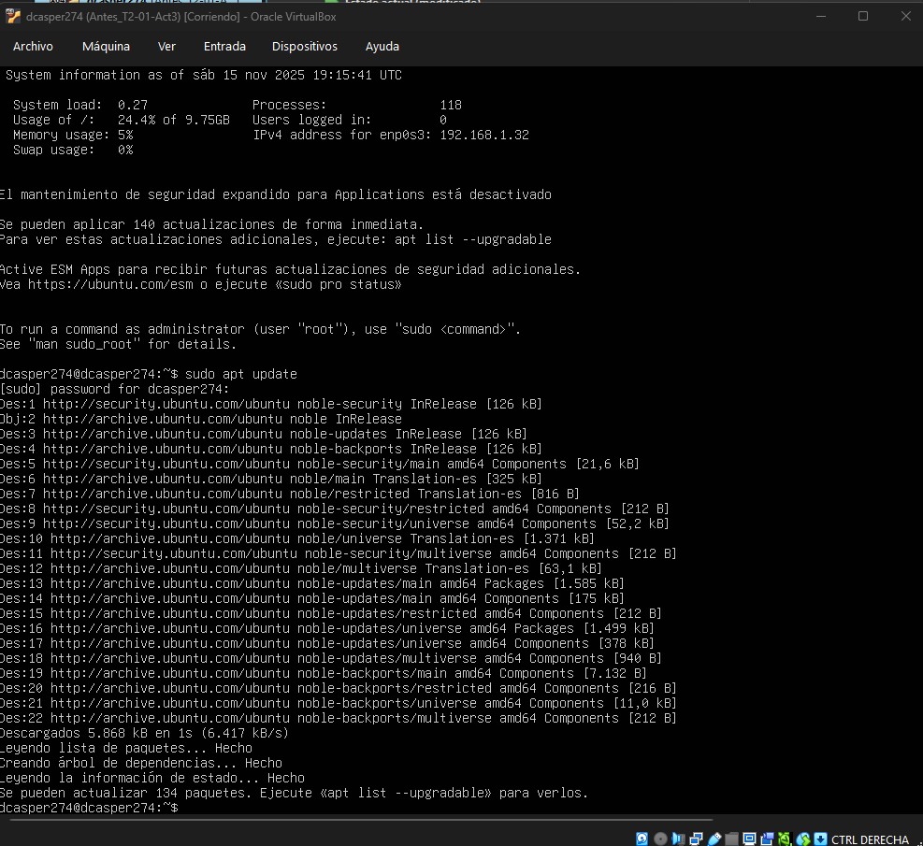The height and width of the screenshot is (846, 923).
Task: Open the Máquina menu
Action: (106, 46)
